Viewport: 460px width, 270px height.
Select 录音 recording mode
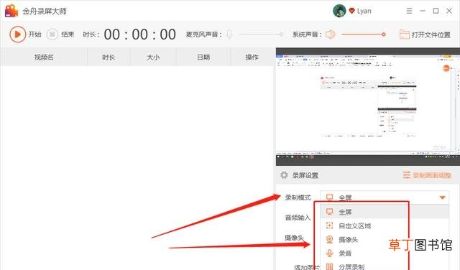385,253
